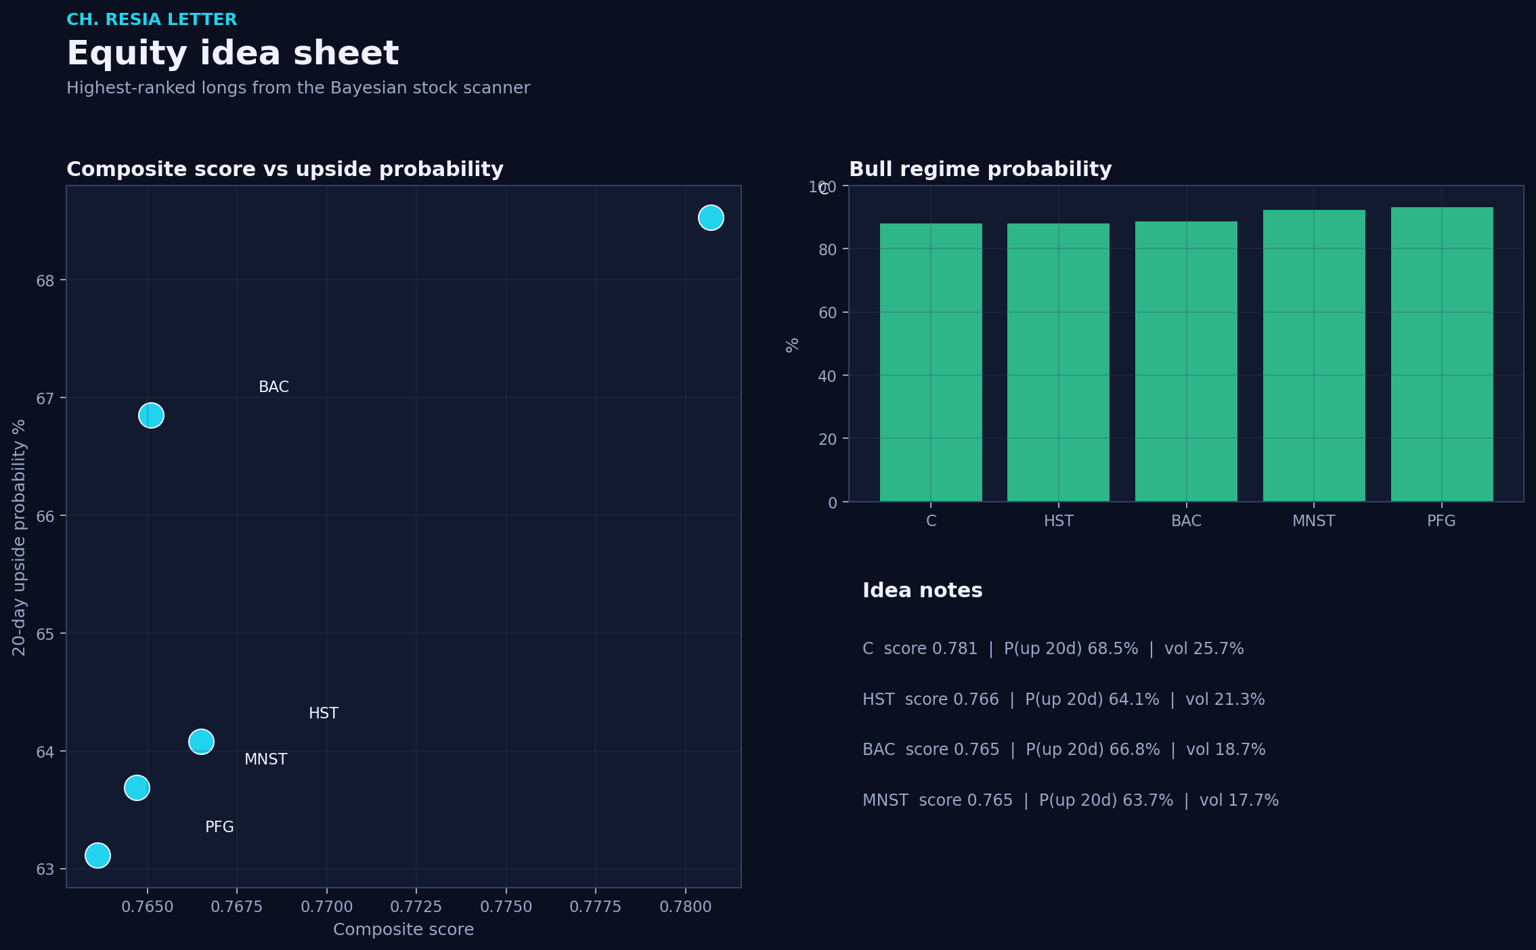The height and width of the screenshot is (950, 1536).
Task: Click the note line "MNST score 0.765"
Action: (1071, 800)
